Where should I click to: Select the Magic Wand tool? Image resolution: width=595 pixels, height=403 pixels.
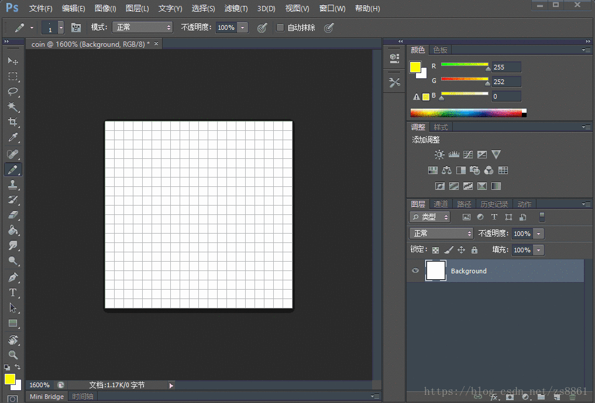point(13,107)
